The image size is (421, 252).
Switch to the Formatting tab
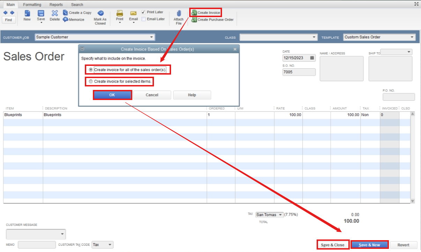tap(32, 5)
